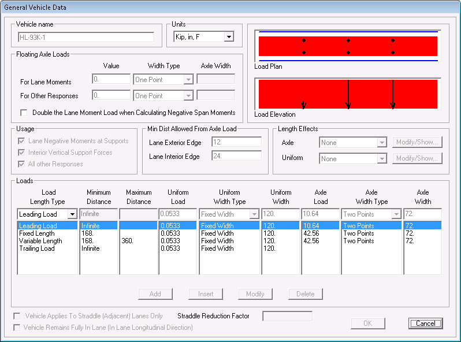This screenshot has height=342, width=461.
Task: Open the Axle length effects dropdown
Action: (381, 143)
